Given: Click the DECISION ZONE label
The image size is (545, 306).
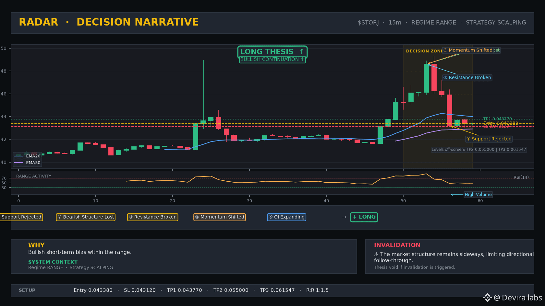Looking at the screenshot, I should tap(424, 51).
